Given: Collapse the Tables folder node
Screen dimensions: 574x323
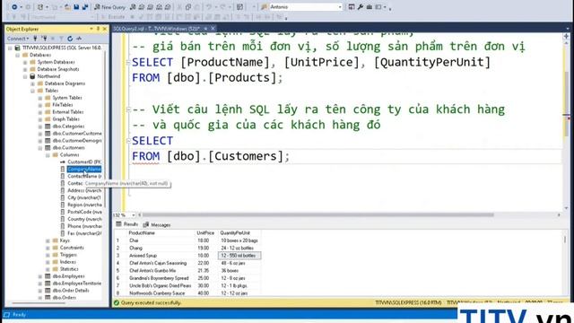Looking at the screenshot, I should click(x=32, y=91).
